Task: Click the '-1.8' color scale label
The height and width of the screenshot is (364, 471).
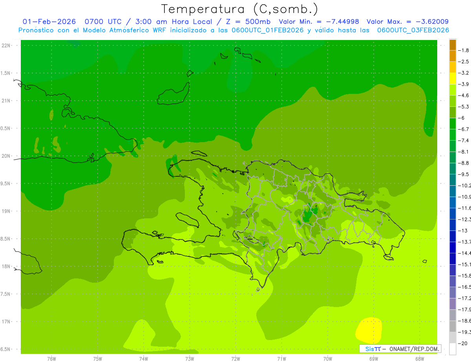Action: (464, 50)
